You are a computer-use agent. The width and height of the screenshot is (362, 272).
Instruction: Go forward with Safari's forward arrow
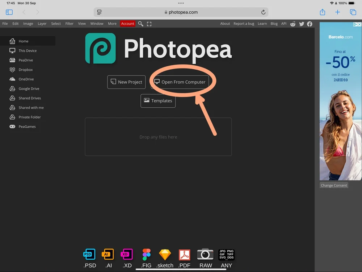pyautogui.click(x=37, y=12)
